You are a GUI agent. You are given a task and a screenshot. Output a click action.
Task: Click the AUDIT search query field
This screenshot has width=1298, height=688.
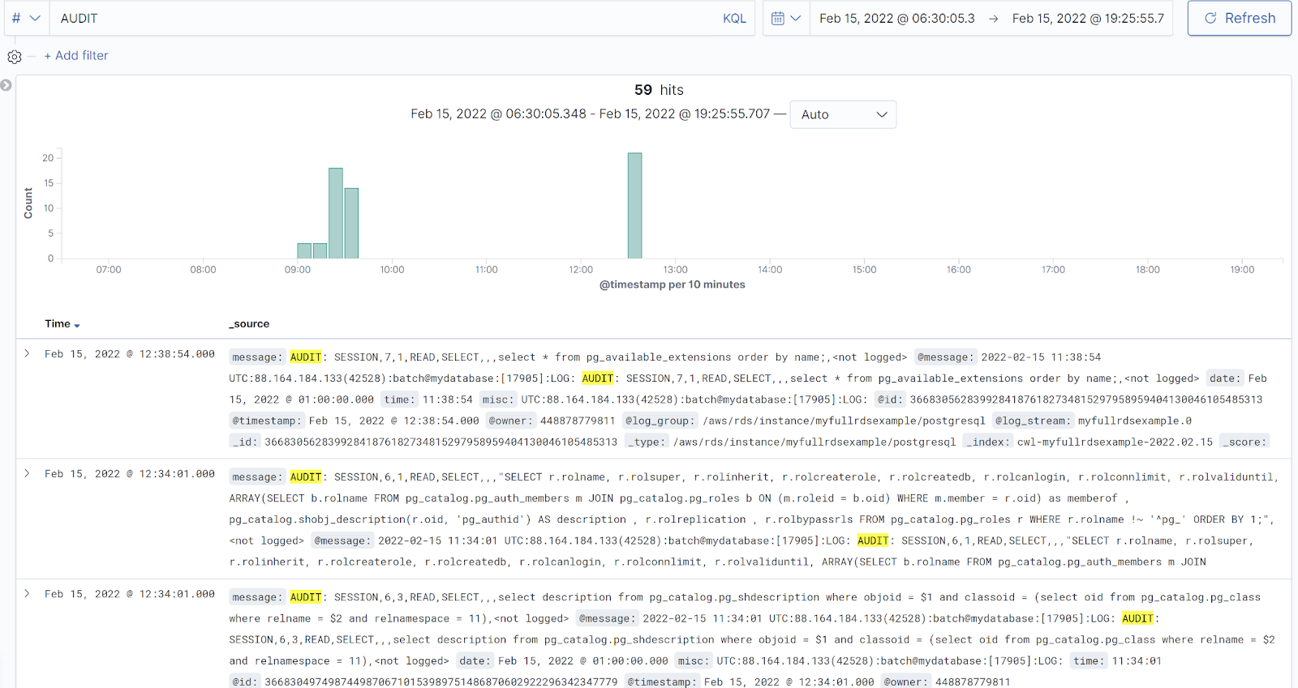click(381, 18)
